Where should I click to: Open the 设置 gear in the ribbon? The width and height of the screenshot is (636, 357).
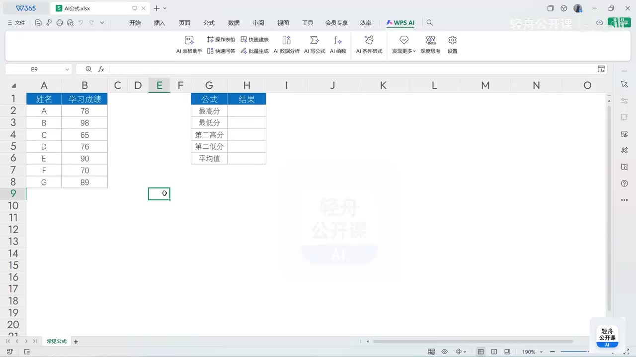(x=452, y=45)
